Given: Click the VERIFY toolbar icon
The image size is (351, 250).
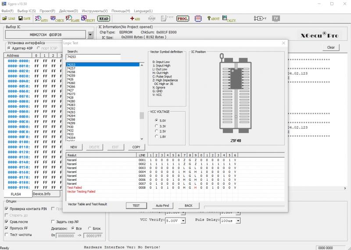Looking at the screenshot, I should [88, 19].
